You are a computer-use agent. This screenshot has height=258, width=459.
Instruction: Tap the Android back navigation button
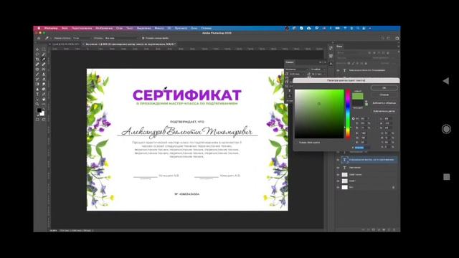coord(446,81)
